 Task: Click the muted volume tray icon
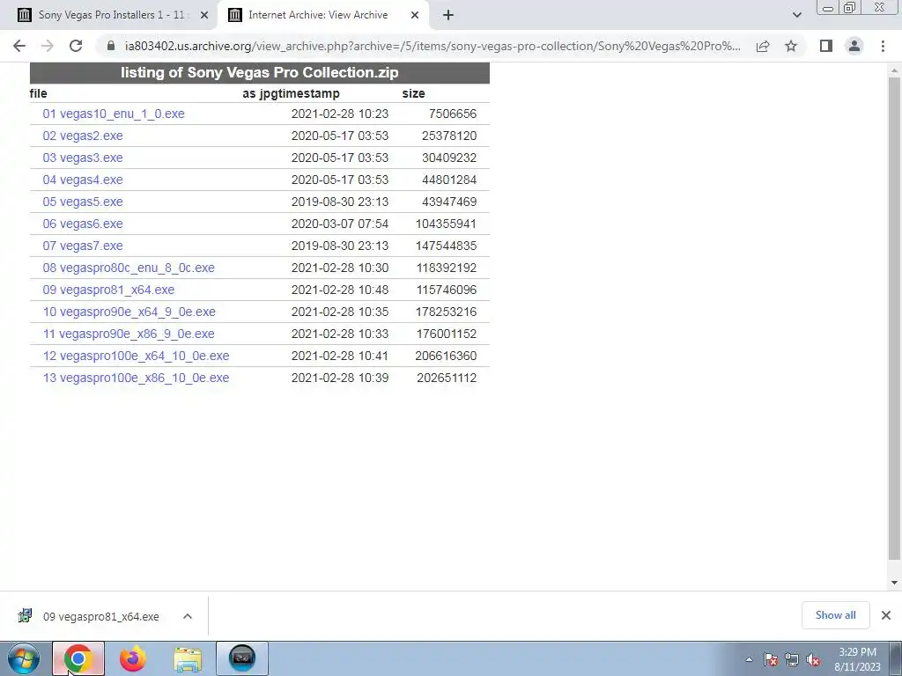coord(813,660)
